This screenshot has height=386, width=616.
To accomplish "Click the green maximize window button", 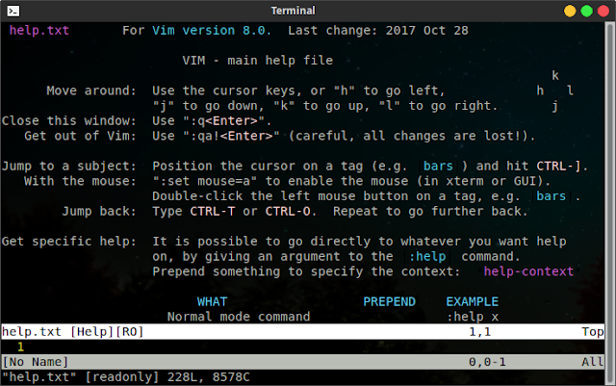I will pyautogui.click(x=581, y=11).
